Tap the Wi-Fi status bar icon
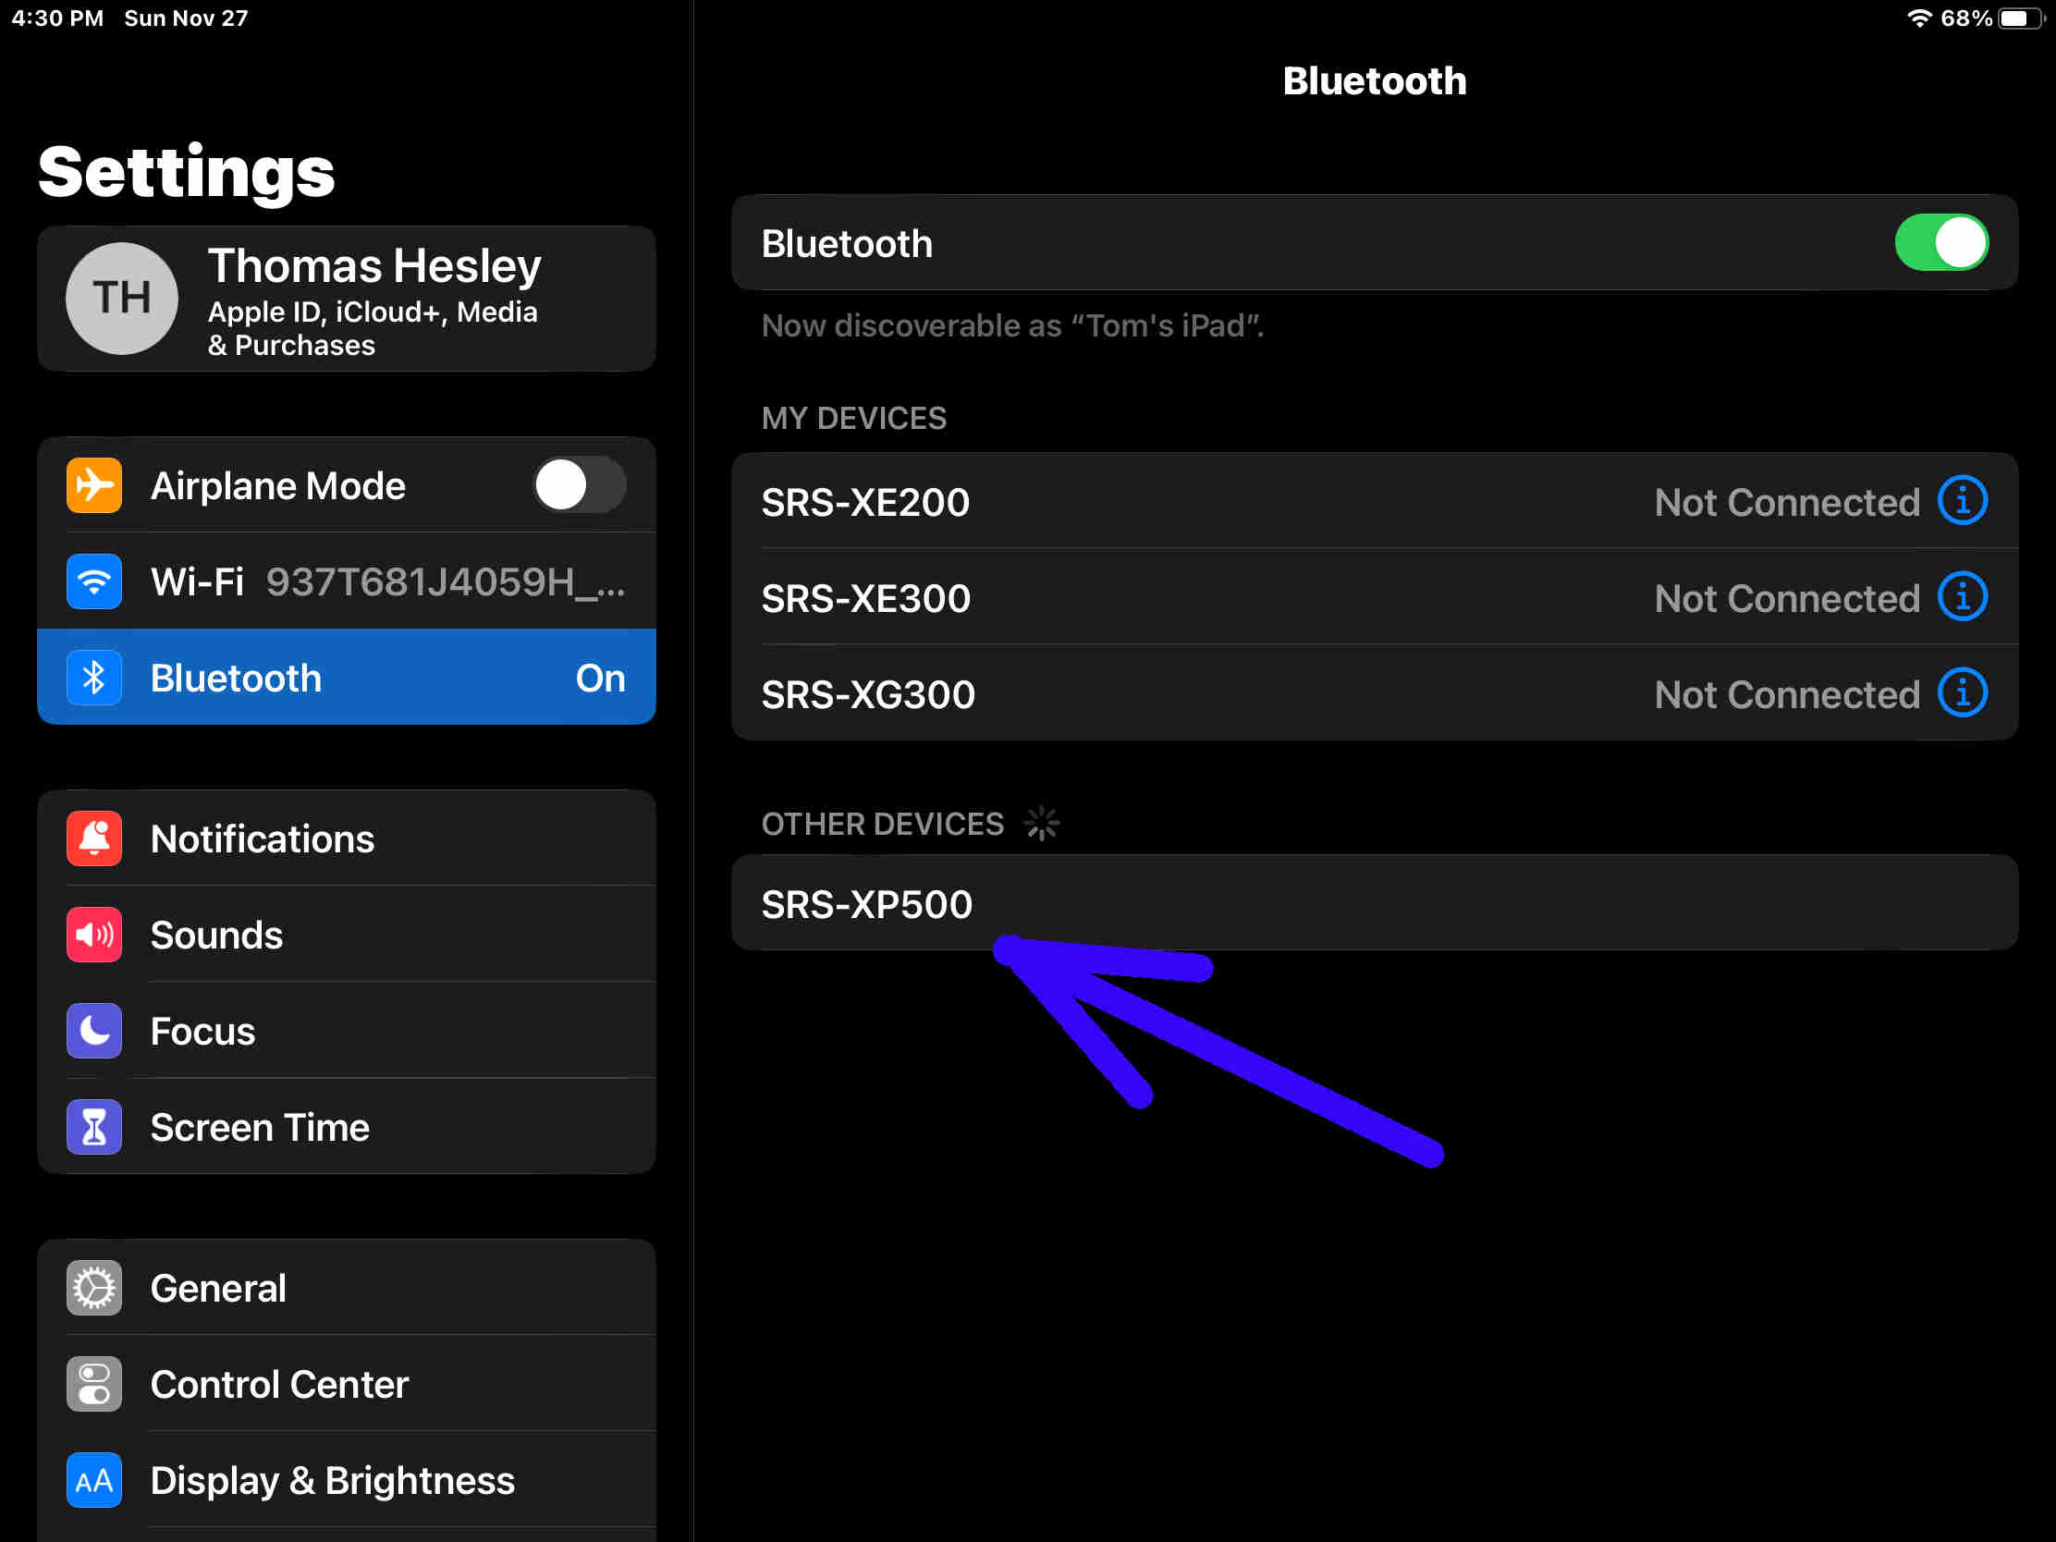The image size is (2056, 1542). click(x=1917, y=18)
